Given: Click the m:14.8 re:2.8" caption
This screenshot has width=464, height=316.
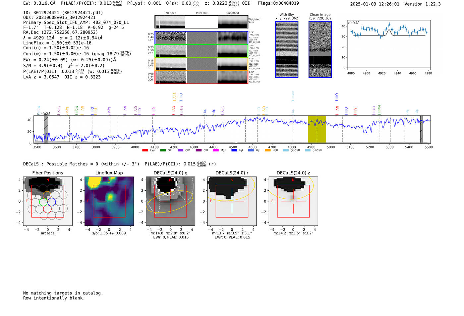Looking at the screenshot, I should click(170, 233).
